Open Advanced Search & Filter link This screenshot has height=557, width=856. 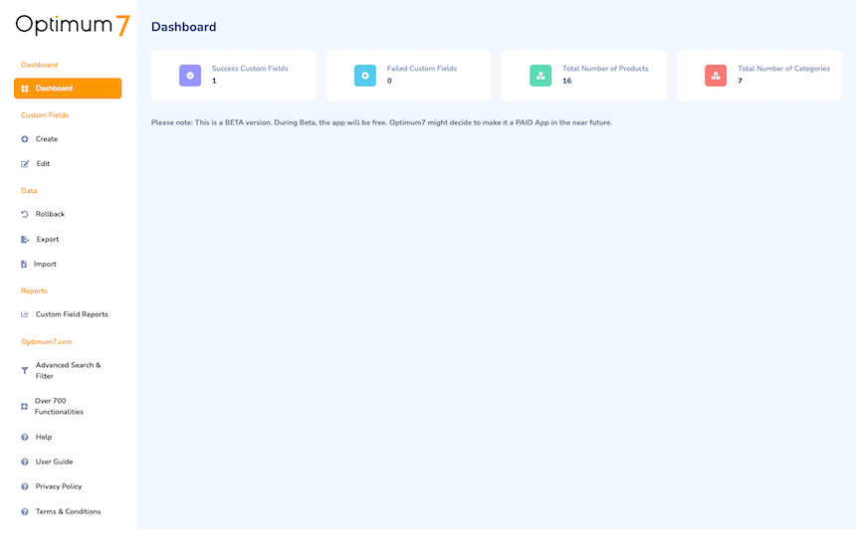(x=69, y=370)
